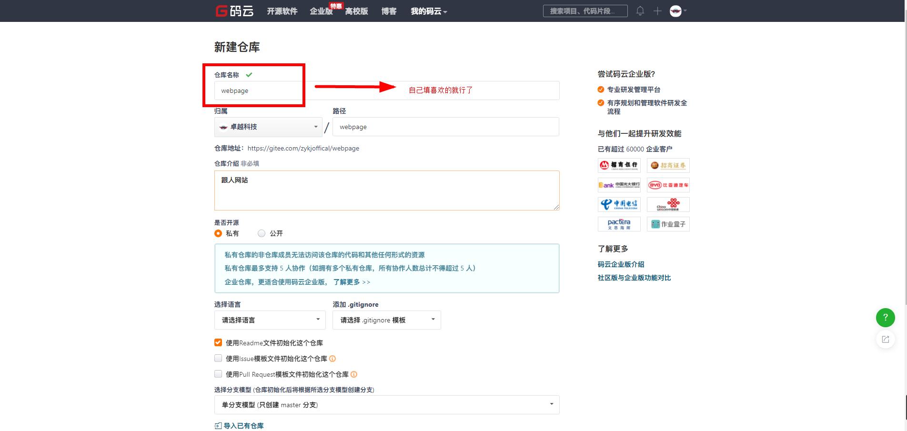Open the .gitignore template dropdown
Screen dimensions: 907x431
pyautogui.click(x=386, y=320)
